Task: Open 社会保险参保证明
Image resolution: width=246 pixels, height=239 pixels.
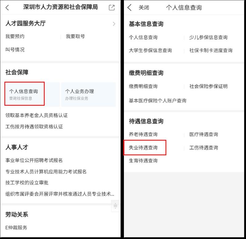Action: (x=208, y=86)
